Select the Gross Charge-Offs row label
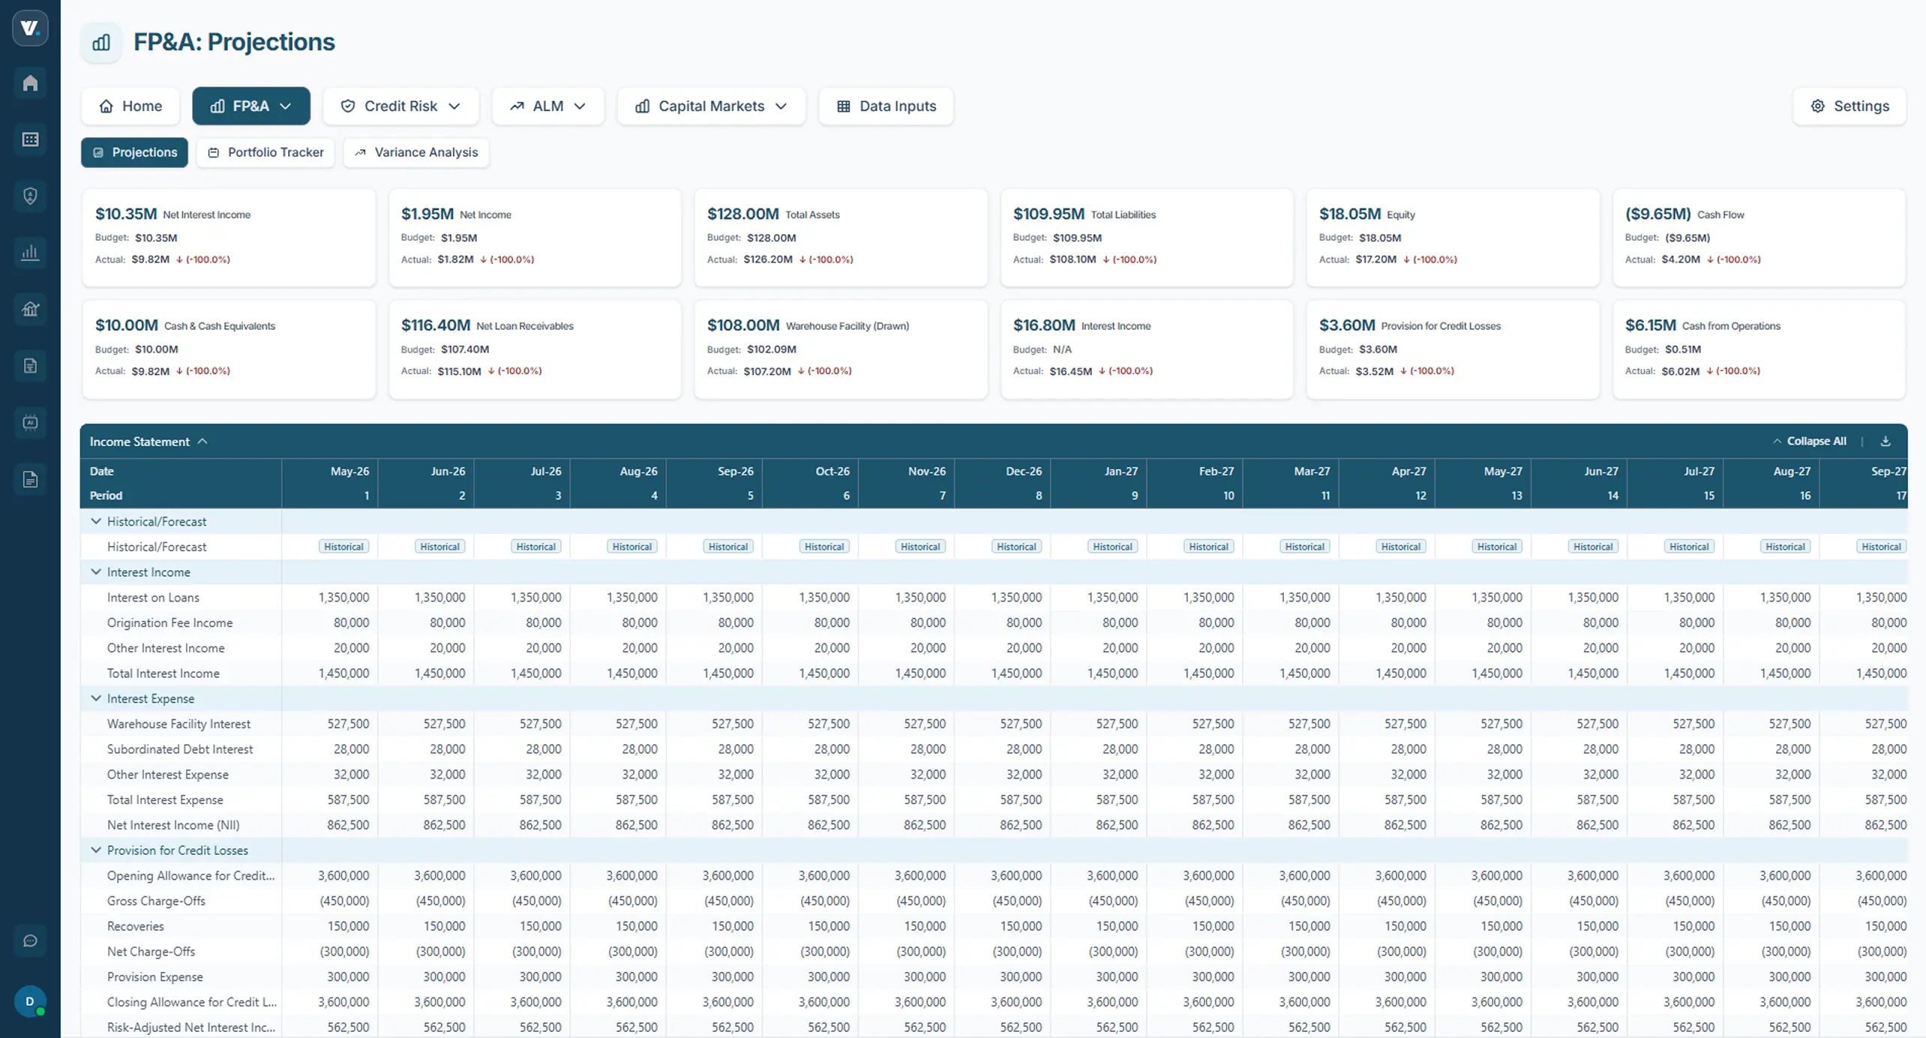This screenshot has width=1926, height=1038. (156, 901)
